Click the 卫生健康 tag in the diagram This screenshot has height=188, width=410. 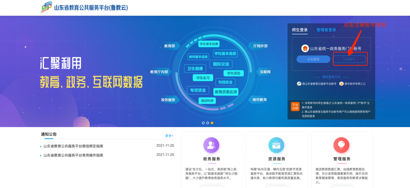[x=195, y=69]
